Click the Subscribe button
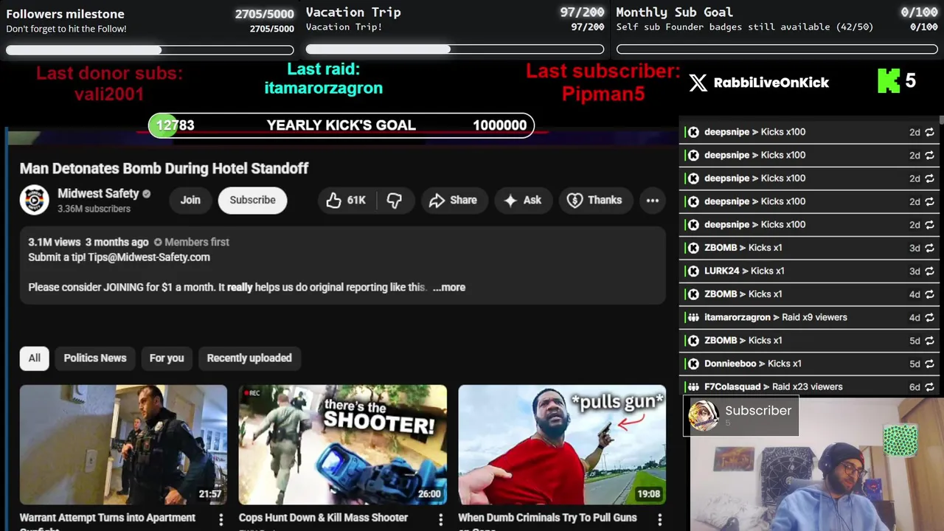Viewport: 944px width, 531px height. [x=252, y=200]
